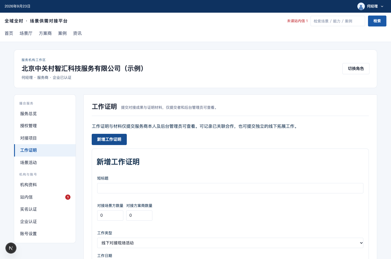391x259 pixels.
Task: Open 对接项目 in the sidebar
Action: [x=45, y=138]
